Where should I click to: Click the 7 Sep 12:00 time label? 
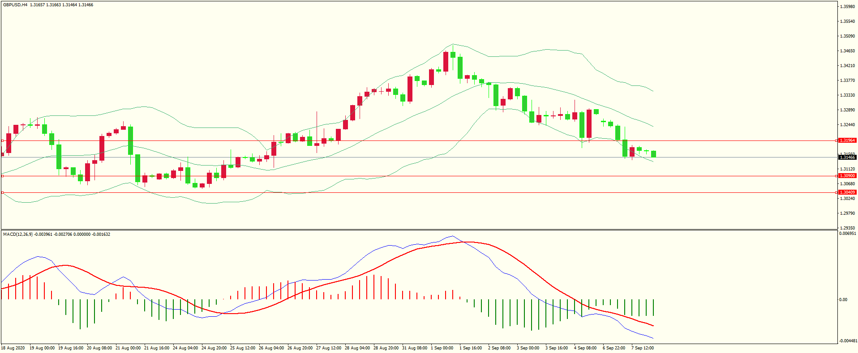tap(643, 348)
